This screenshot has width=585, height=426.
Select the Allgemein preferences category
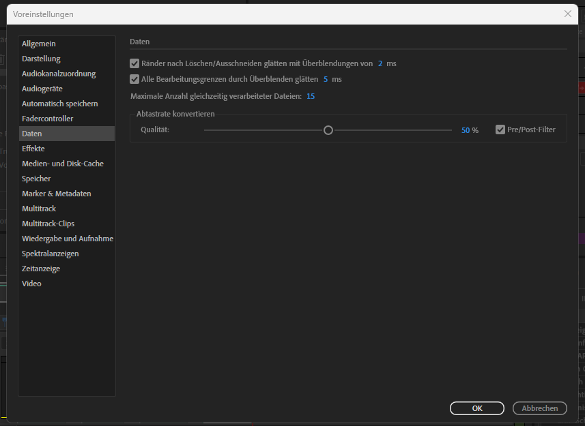[x=38, y=43]
